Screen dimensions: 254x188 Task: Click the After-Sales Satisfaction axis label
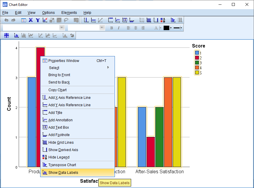click(x=159, y=171)
